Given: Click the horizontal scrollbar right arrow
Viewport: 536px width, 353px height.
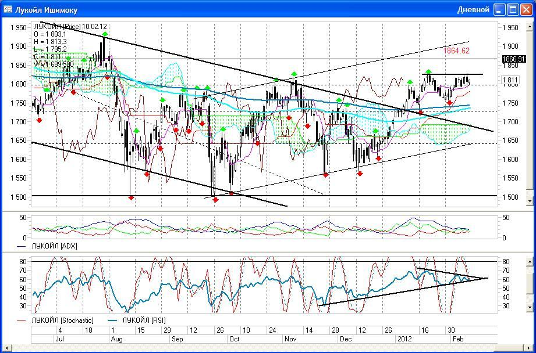Looking at the screenshot, I should 530,348.
